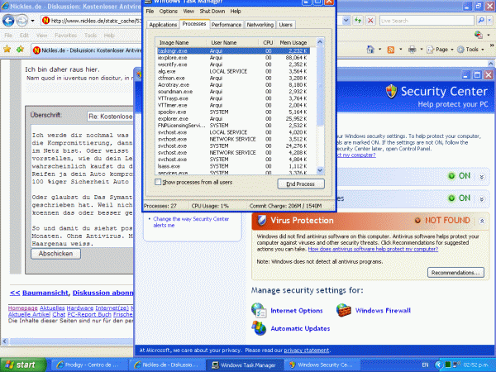496x372 pixels.
Task: Click the Nickles.de page favicon in address bar
Action: (x=45, y=21)
